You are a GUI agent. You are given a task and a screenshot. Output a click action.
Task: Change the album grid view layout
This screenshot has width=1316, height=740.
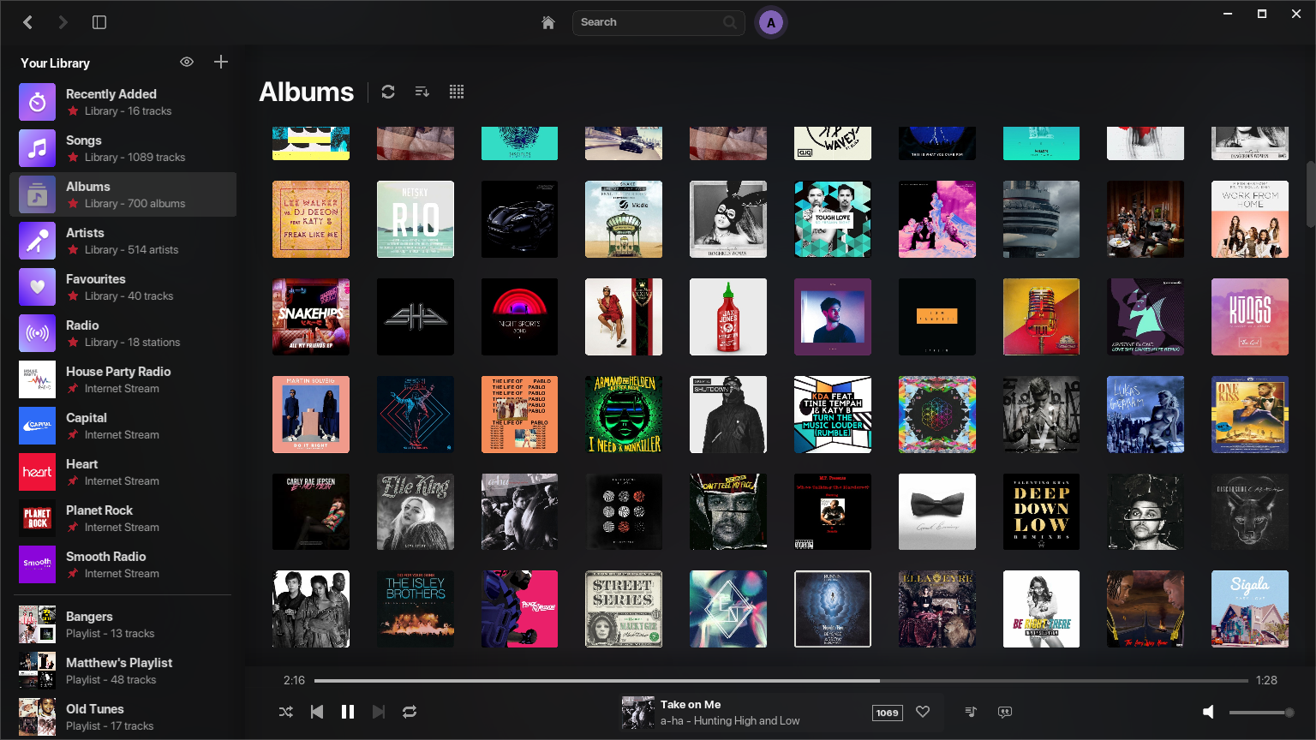[457, 92]
